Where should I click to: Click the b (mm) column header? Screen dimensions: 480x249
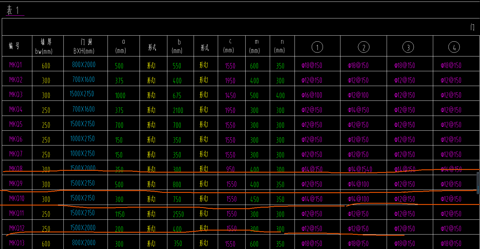point(177,46)
